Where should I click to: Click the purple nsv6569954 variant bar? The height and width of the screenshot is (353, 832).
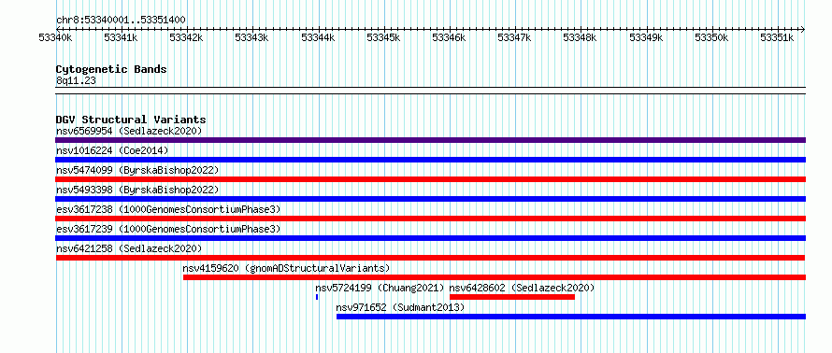click(x=430, y=140)
